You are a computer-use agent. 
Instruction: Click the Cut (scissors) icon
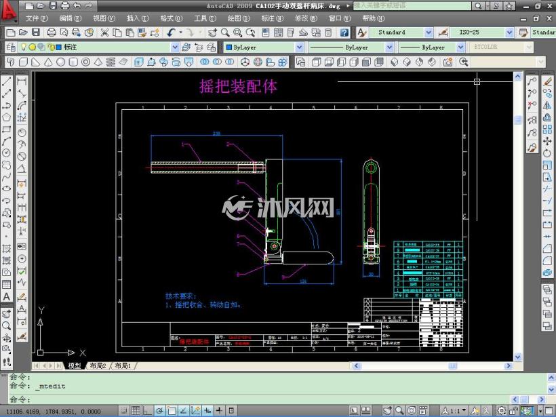(104, 33)
